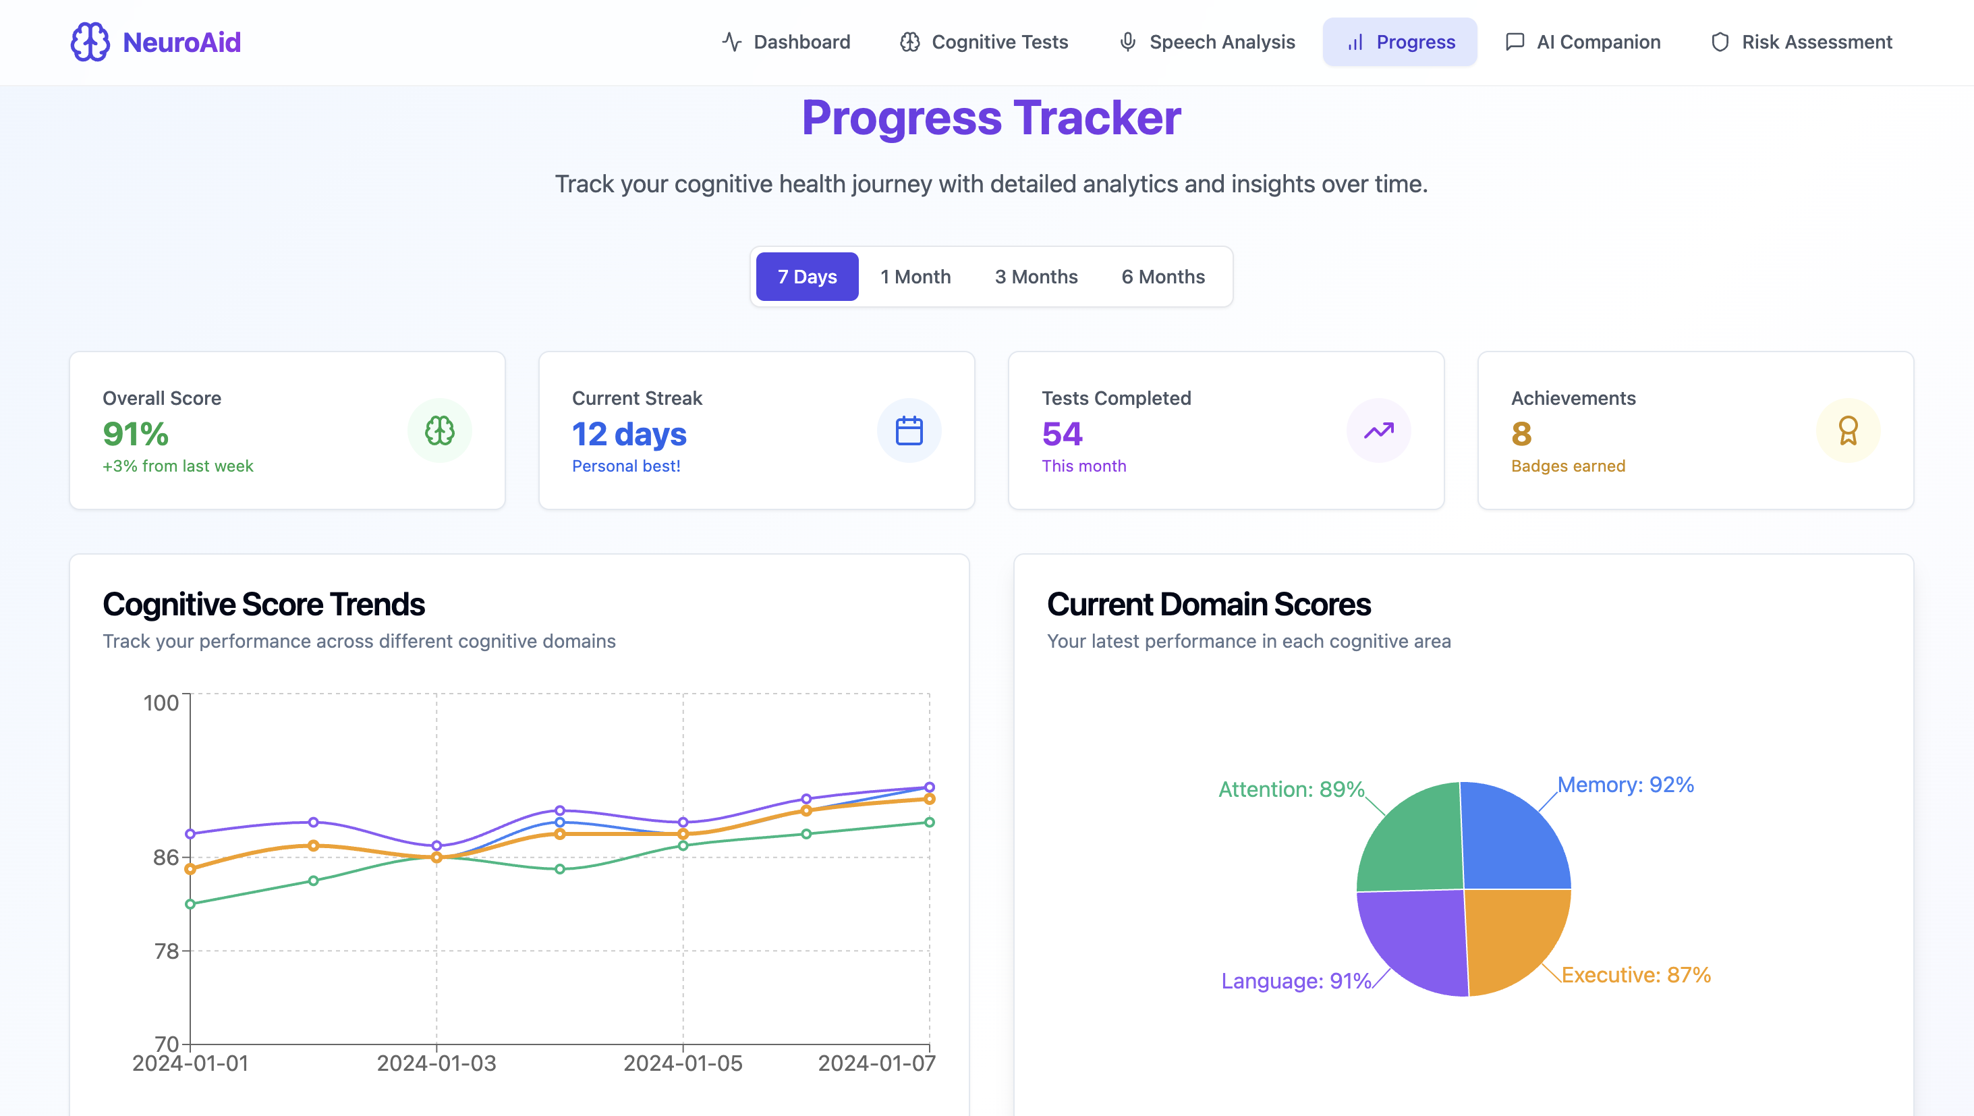Click the green brain icon in Overall Score

[439, 430]
